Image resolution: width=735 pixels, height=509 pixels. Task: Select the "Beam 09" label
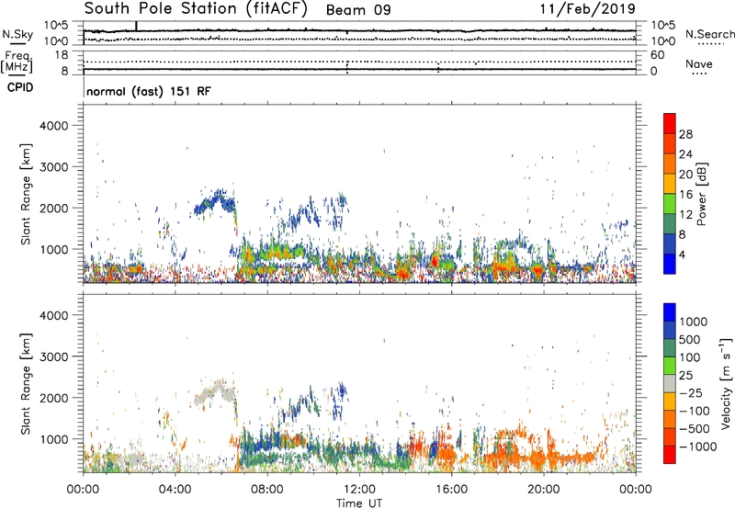pyautogui.click(x=358, y=10)
